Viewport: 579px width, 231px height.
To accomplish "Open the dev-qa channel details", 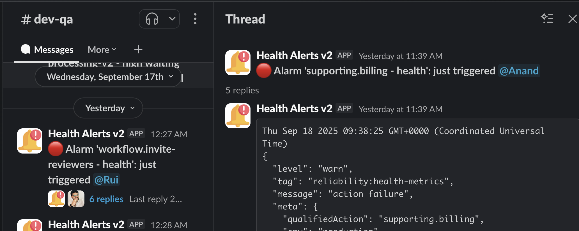I will coord(47,19).
